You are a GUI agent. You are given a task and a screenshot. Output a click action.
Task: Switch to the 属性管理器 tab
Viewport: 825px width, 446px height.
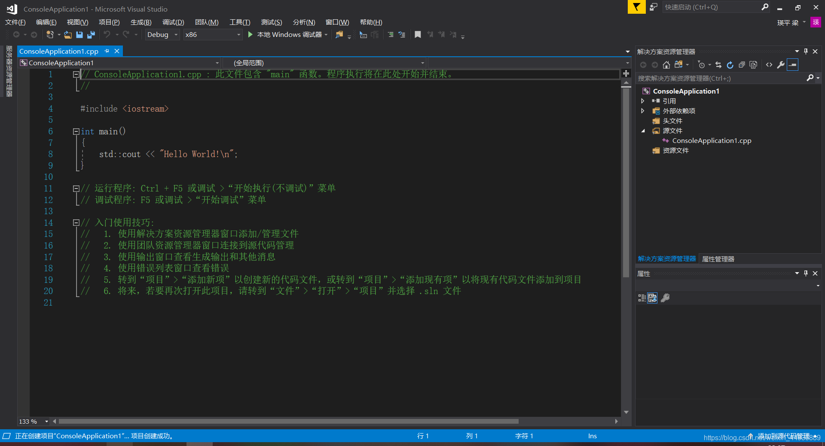pos(718,259)
